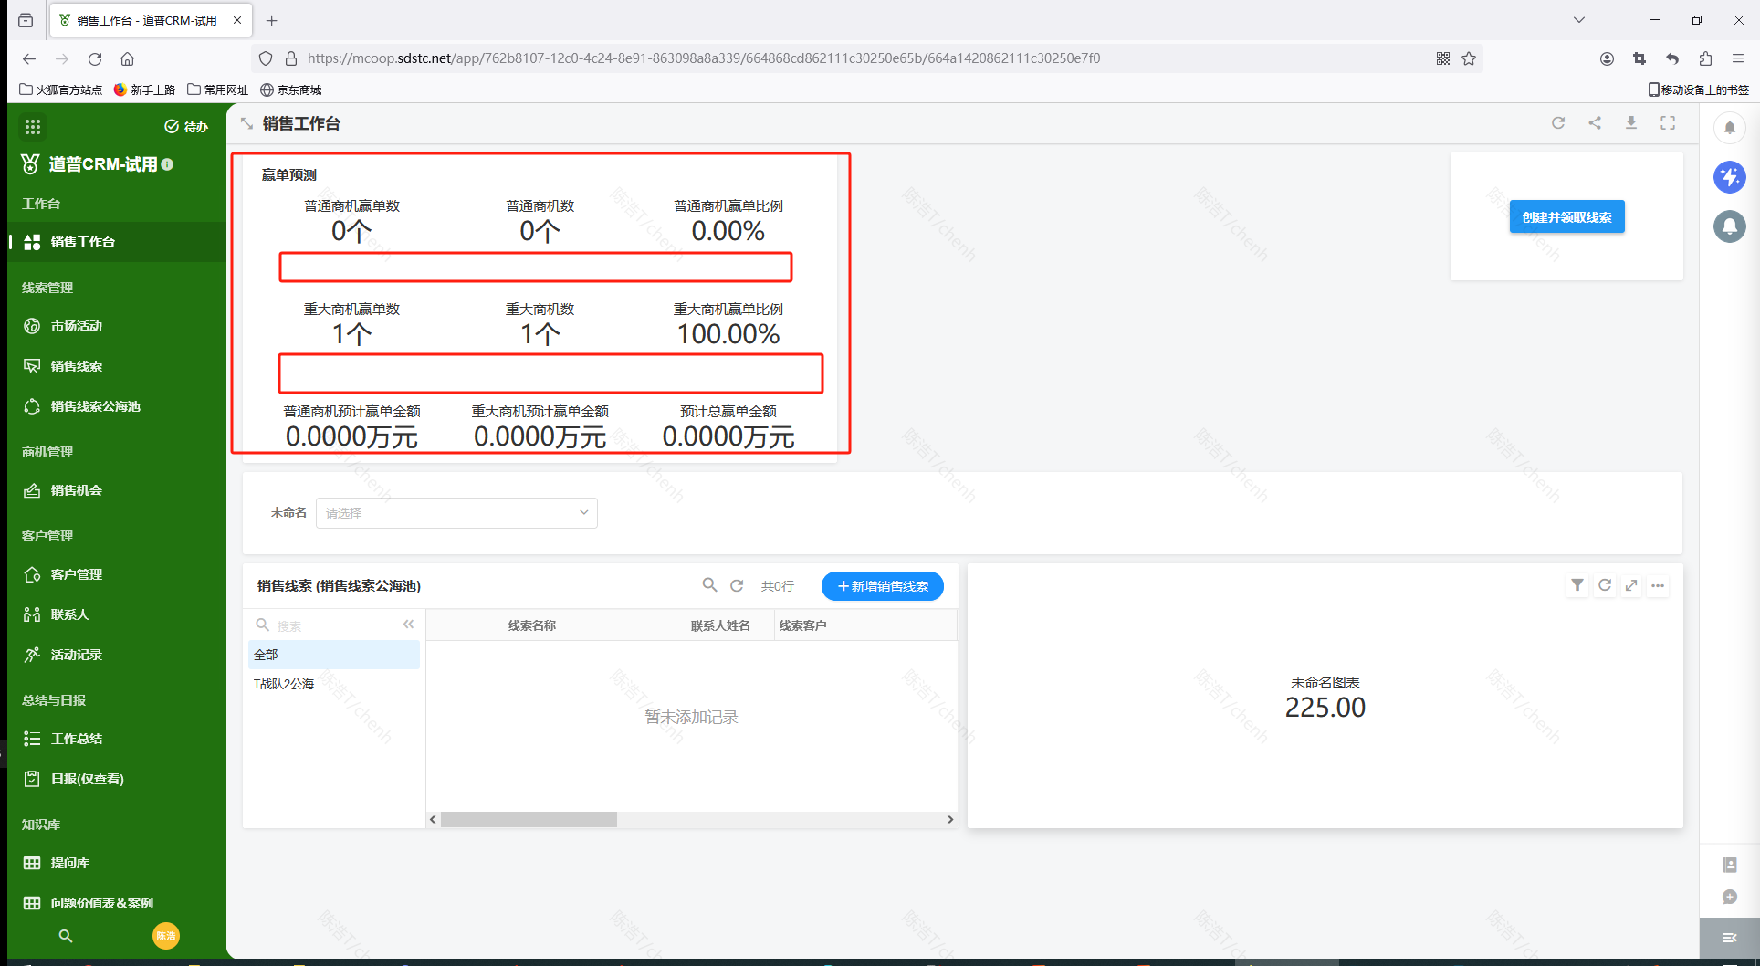
Task: Open the app grid launcher icon
Action: click(x=33, y=127)
